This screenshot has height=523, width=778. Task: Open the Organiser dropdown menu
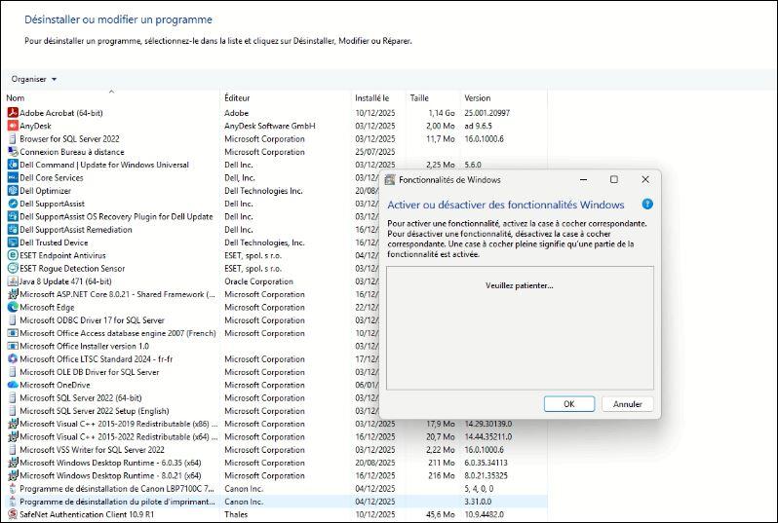pyautogui.click(x=34, y=79)
